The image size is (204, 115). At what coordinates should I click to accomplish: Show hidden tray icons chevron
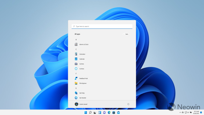pyautogui.click(x=180, y=113)
